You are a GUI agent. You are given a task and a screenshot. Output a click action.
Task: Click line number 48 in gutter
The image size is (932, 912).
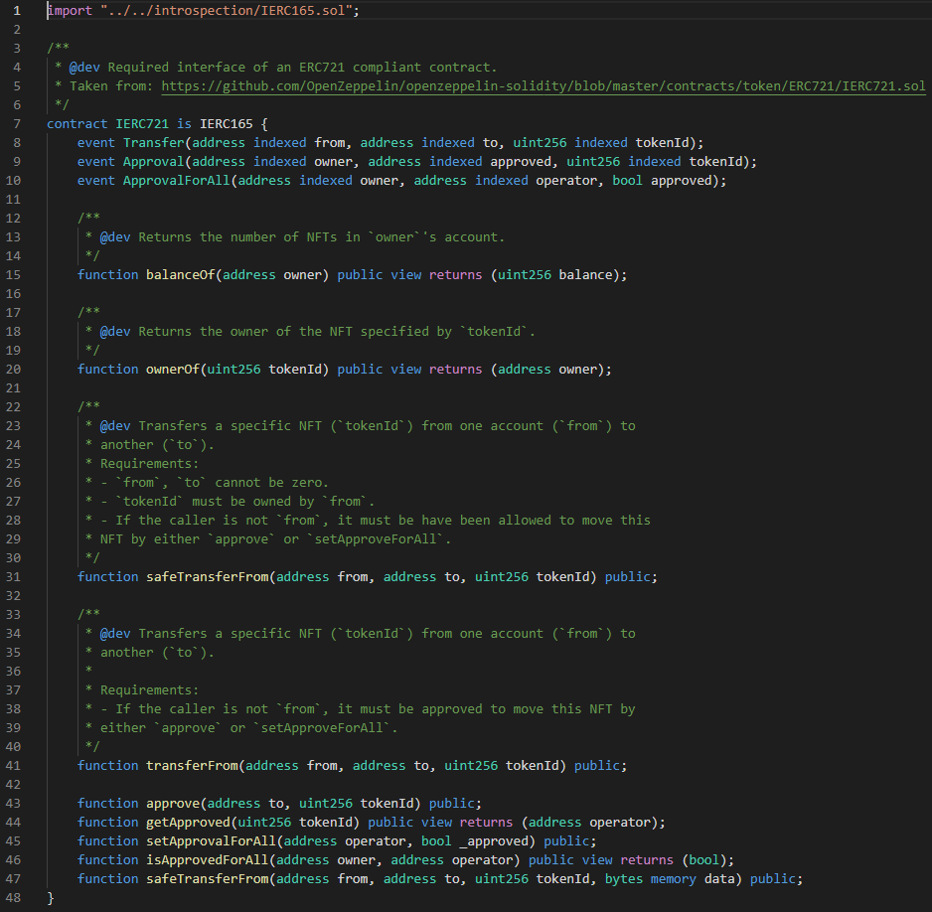[x=13, y=898]
